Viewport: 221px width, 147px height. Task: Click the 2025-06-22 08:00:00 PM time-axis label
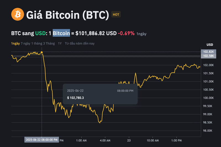tap(42, 140)
